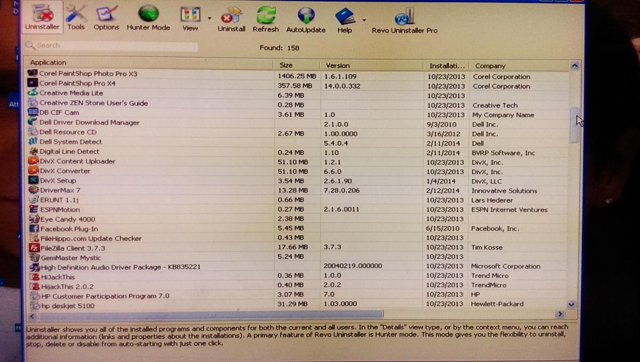Select HijackThis 2.0.2 entry name
The height and width of the screenshot is (362, 640).
(66, 286)
